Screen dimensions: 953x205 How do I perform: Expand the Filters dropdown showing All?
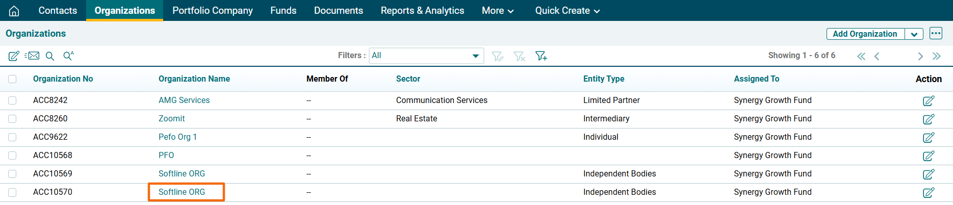pyautogui.click(x=426, y=56)
